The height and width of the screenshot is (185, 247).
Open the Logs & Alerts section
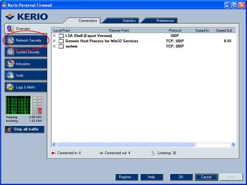point(26,87)
